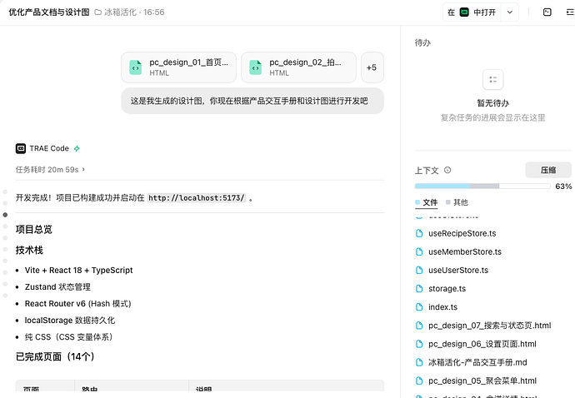
Task: Click the 63% context usage progress bar
Action: coord(482,187)
